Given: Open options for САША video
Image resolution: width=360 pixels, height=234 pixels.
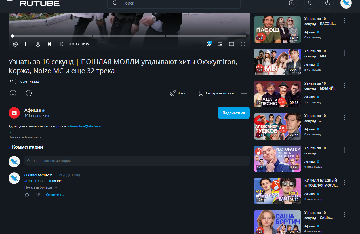Looking at the screenshot, I should click(x=345, y=215).
